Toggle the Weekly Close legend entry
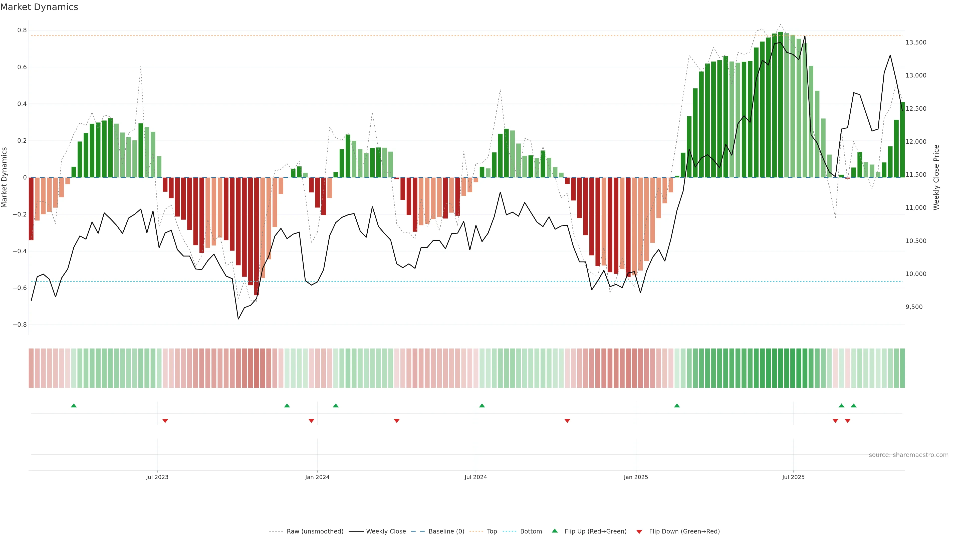Viewport: 961px width, 540px height. click(386, 531)
